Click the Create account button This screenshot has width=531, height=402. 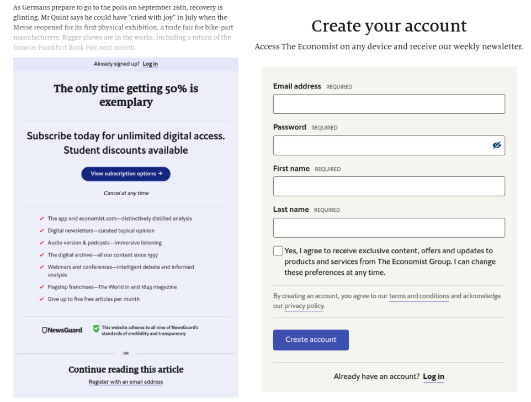tap(311, 340)
